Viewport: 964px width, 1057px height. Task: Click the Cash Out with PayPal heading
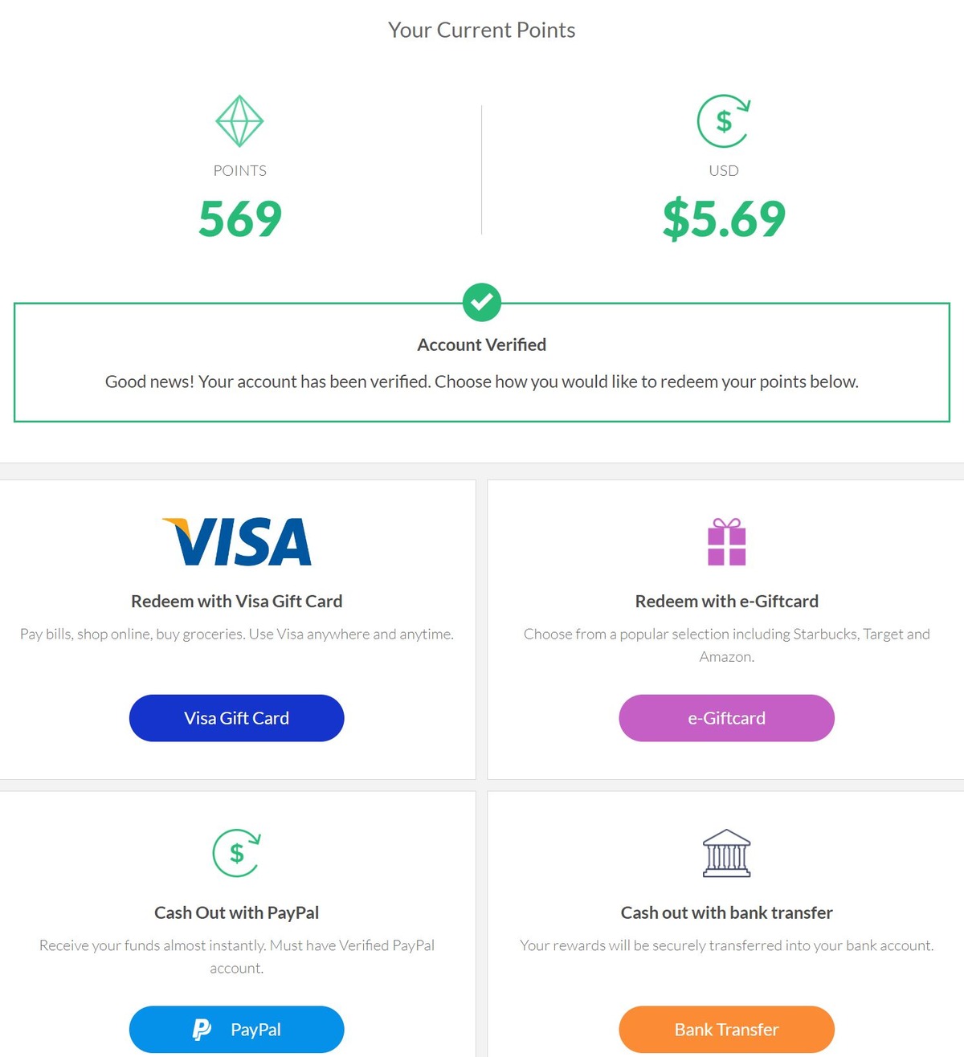pyautogui.click(x=236, y=912)
